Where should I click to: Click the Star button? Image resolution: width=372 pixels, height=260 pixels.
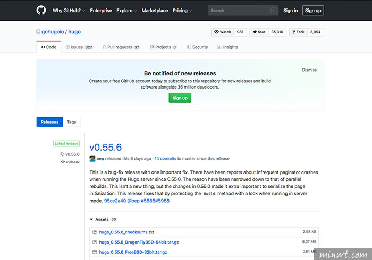point(259,32)
